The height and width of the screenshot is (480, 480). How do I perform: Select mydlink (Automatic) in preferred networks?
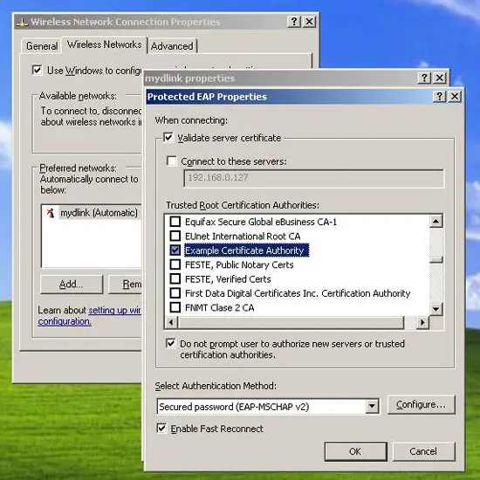coord(99,212)
